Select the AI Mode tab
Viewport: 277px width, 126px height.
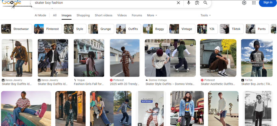(40, 15)
